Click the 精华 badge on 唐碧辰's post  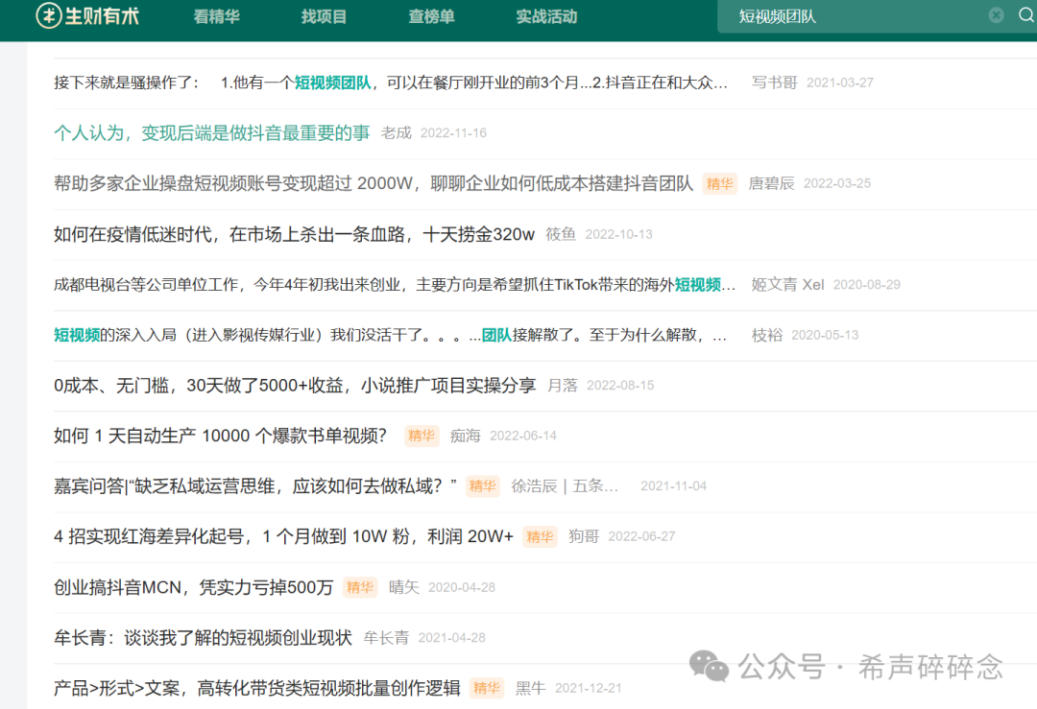720,184
